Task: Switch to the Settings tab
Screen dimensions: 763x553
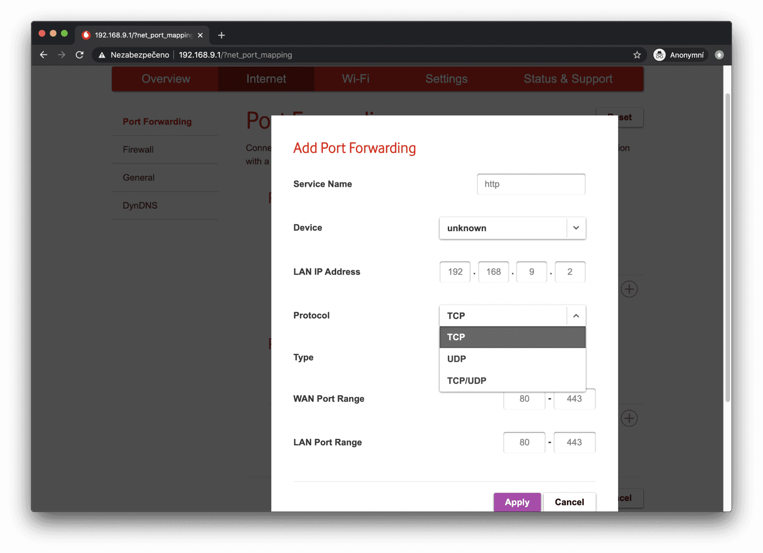Action: (446, 79)
